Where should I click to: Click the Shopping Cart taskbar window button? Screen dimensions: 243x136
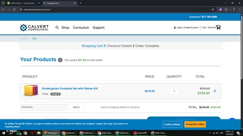pos(51,133)
